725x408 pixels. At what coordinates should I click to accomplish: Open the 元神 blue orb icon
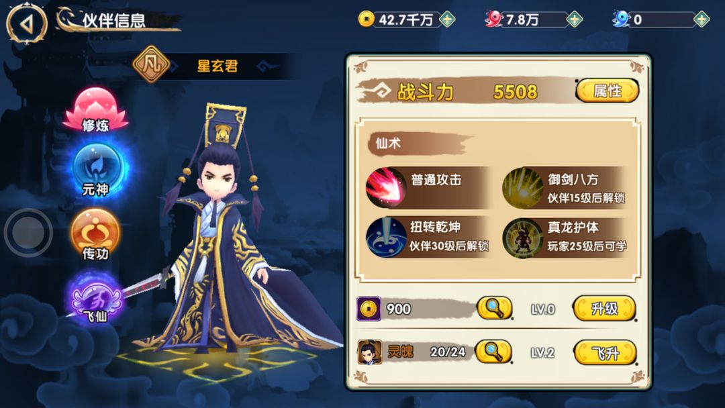[x=97, y=170]
